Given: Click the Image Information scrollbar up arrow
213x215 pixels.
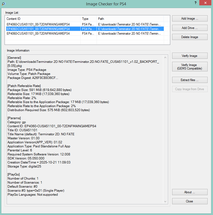Looking at the screenshot, I should tap(166, 57).
